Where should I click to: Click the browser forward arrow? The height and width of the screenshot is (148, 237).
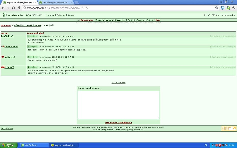click(8, 8)
